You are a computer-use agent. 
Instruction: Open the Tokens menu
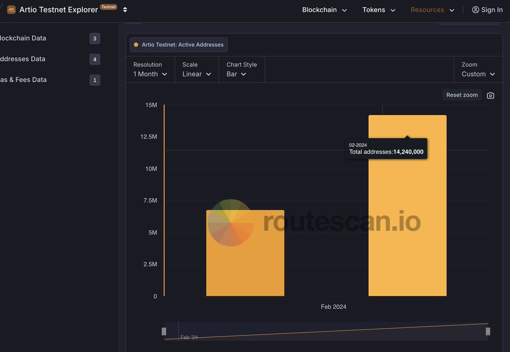click(379, 10)
